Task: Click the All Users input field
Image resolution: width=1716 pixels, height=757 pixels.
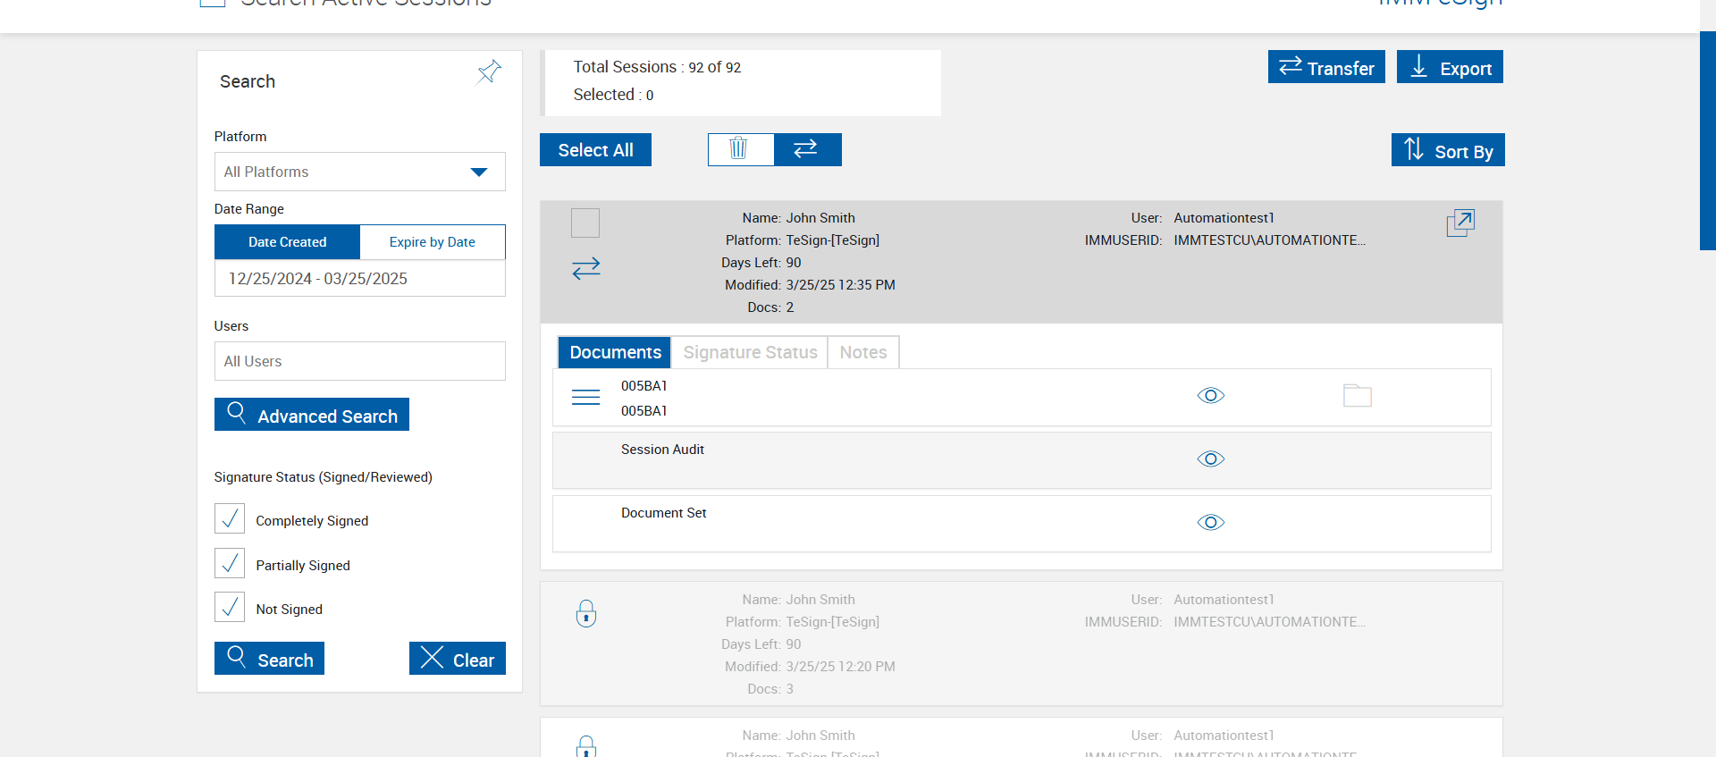Action: tap(360, 361)
